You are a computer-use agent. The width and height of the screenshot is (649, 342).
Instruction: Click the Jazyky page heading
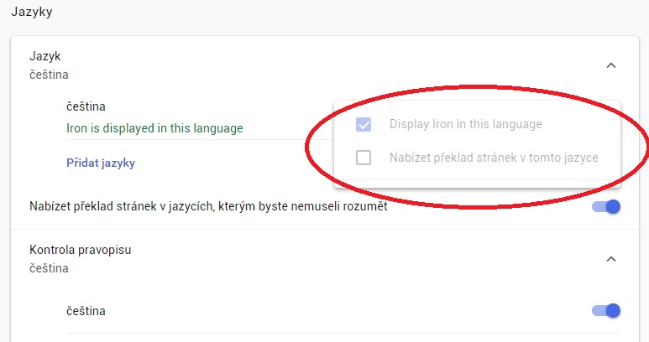[32, 12]
